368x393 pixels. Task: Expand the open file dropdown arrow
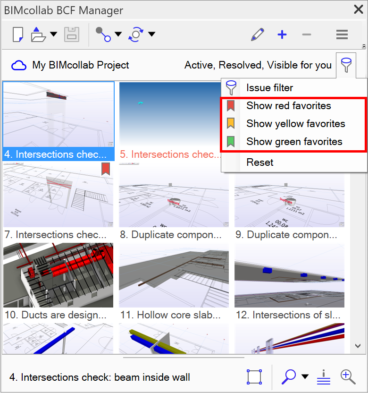click(53, 34)
